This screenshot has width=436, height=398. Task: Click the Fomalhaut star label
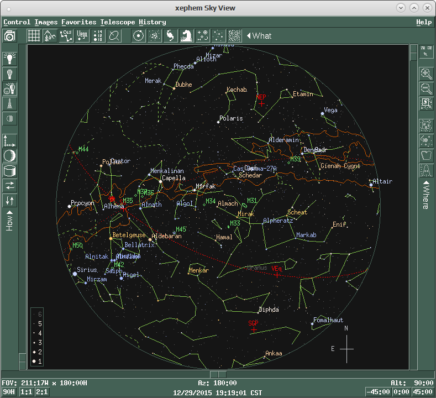[x=328, y=320]
